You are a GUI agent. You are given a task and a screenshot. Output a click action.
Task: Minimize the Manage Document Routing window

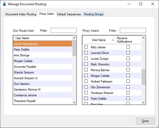point(129,4)
